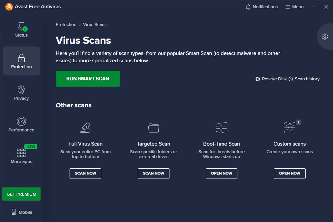Image resolution: width=333 pixels, height=222 pixels.
Task: Open the Rescue Disk link
Action: point(274,79)
